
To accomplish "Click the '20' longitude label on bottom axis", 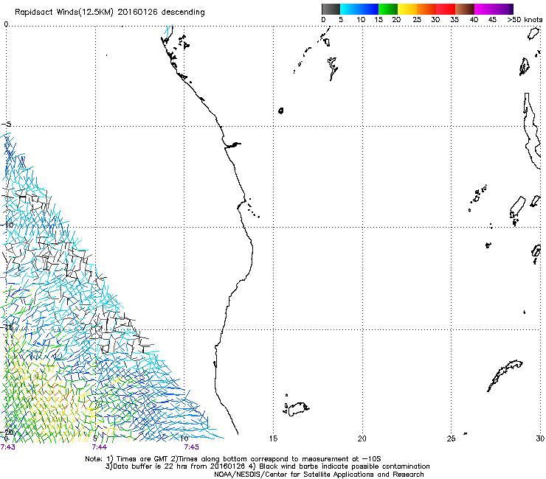I will pos(362,438).
